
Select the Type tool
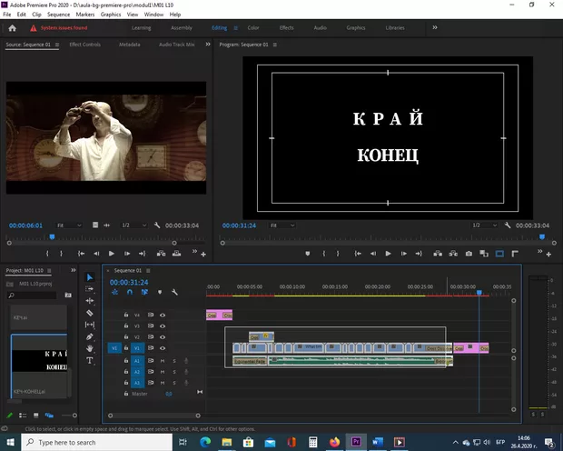pos(90,360)
